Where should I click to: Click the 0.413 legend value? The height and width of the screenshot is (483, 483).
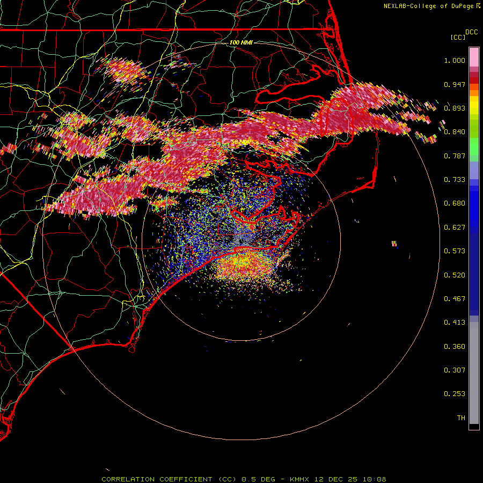455,323
